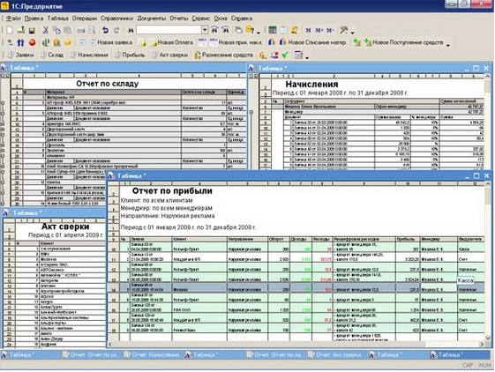Click the Новая заявка button
Image resolution: width=495 pixels, height=372 pixels.
click(111, 42)
